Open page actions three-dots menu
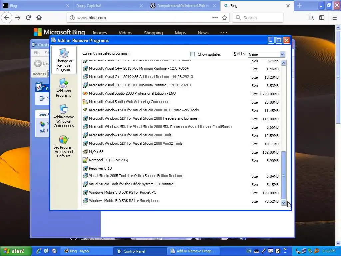This screenshot has height=256, width=341. 215,18
